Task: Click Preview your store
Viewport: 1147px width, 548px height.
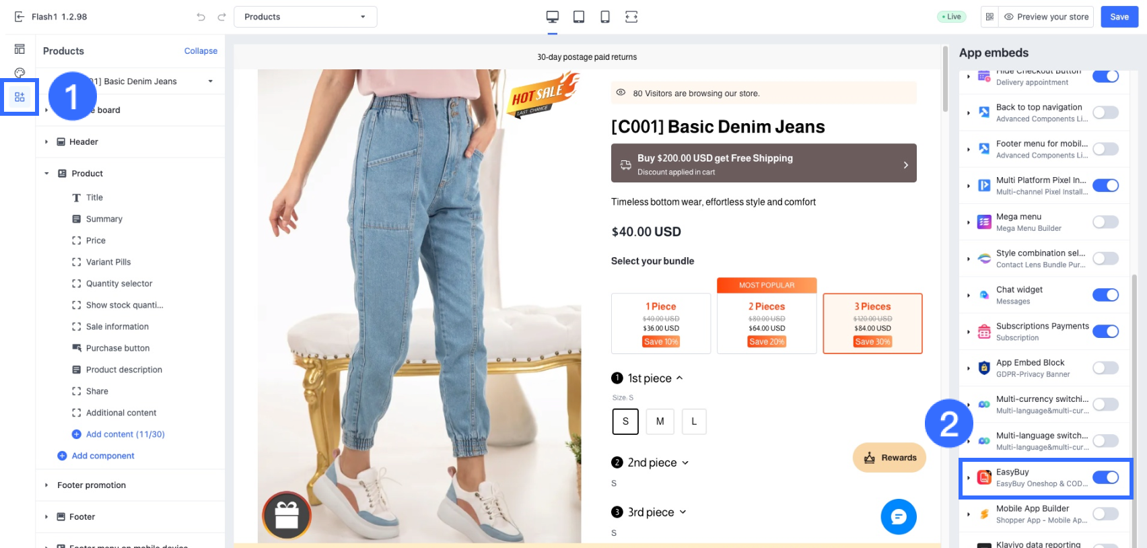Action: 1046,17
